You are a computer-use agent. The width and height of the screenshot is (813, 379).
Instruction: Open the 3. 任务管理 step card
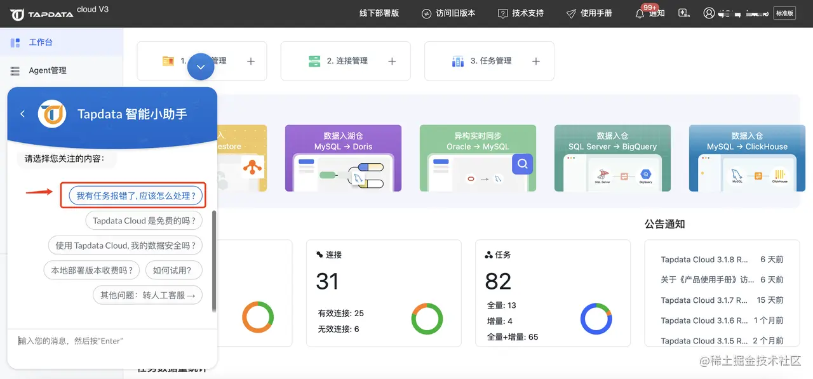(489, 61)
